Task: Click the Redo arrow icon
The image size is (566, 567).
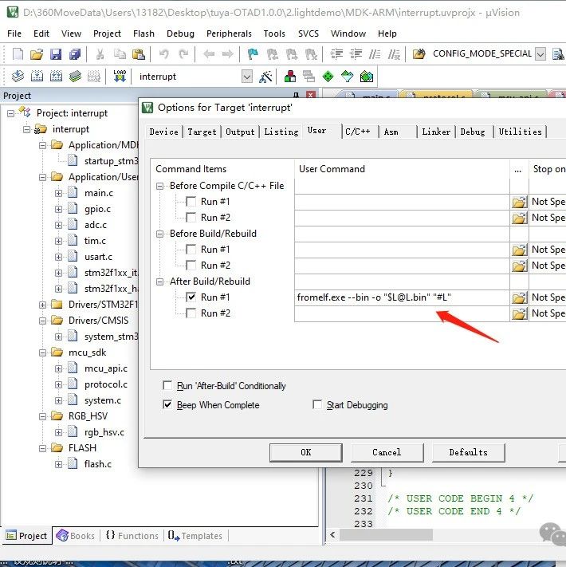Action: click(x=183, y=54)
